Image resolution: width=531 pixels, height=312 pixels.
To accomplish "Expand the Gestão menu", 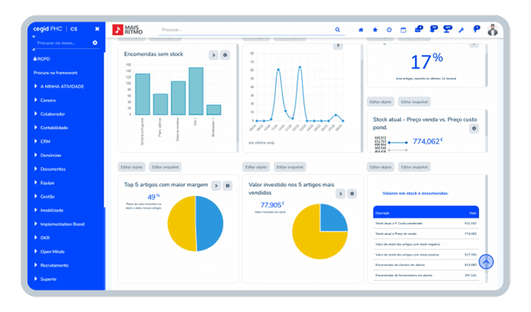I will point(45,196).
